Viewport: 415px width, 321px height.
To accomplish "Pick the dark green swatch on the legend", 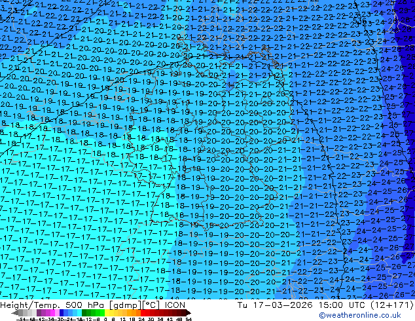I will (84, 312).
